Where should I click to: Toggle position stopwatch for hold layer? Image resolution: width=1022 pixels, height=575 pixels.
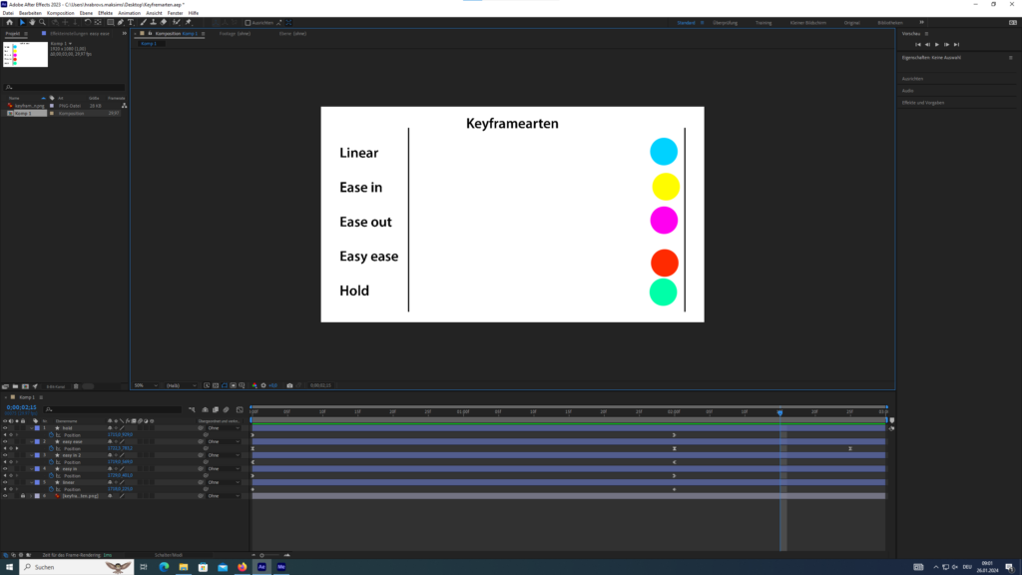(51, 434)
